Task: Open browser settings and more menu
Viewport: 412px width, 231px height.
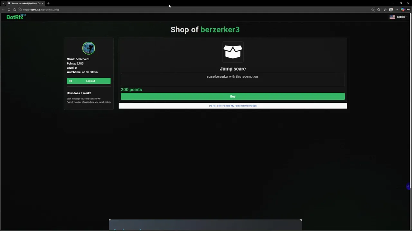Action: point(397,10)
